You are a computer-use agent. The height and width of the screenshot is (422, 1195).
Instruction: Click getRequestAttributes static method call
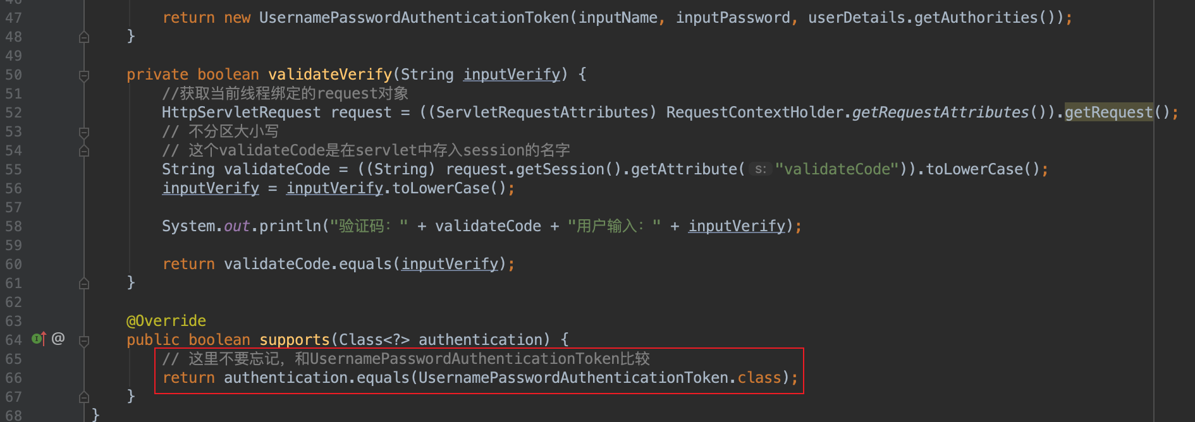940,112
